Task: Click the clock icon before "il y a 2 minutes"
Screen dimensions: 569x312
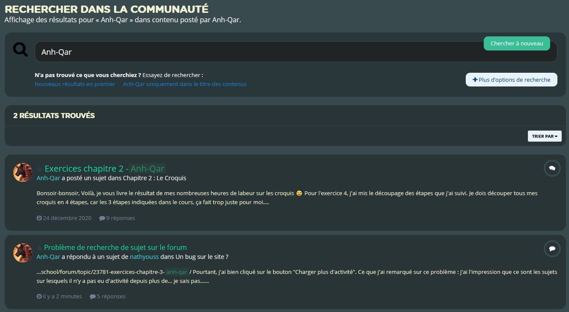Action: (x=39, y=296)
